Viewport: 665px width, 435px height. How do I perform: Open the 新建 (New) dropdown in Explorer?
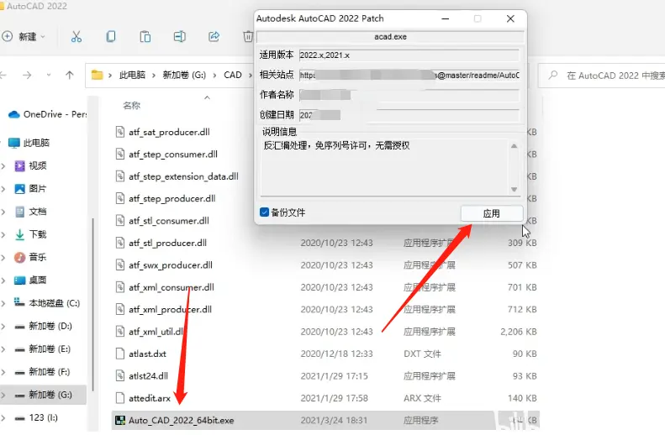click(24, 37)
